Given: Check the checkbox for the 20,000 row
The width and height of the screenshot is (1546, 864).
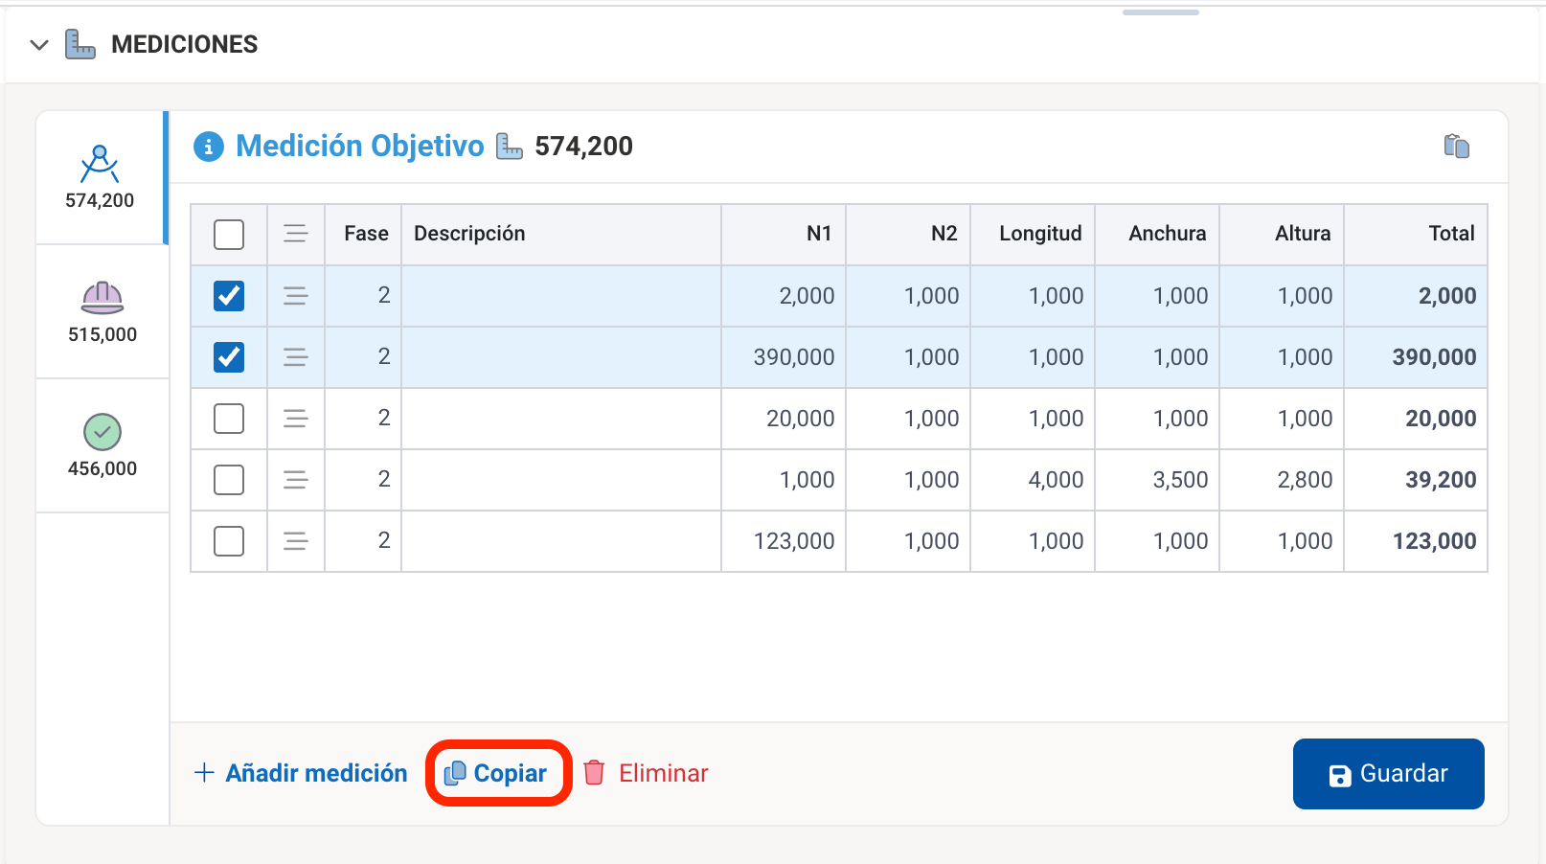Looking at the screenshot, I should [x=229, y=419].
